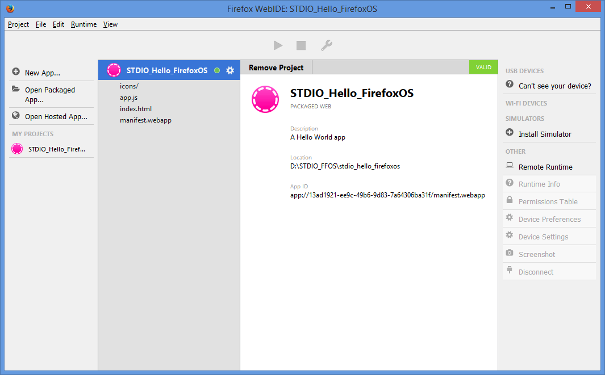Open app.js in file tree
This screenshot has height=375, width=605.
pos(128,98)
